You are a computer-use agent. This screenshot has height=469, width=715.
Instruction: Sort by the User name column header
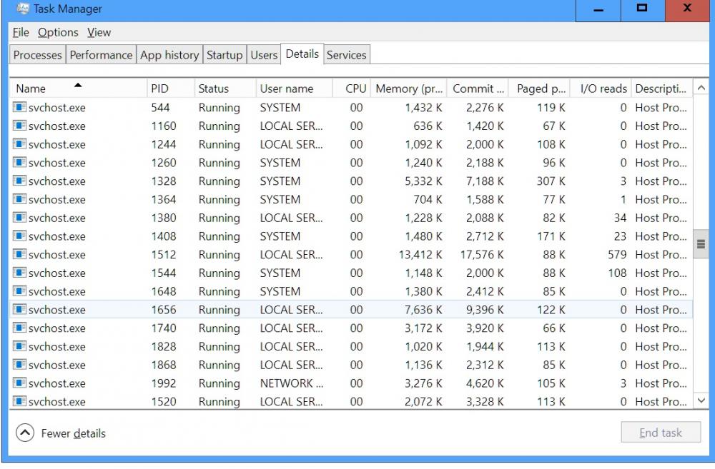point(294,89)
